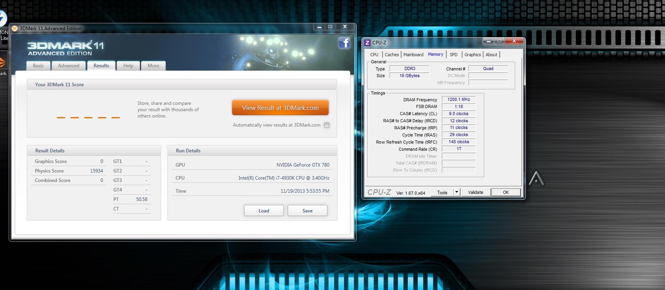The image size is (665, 290).
Task: Open the About tab in CPU-Z
Action: coord(491,55)
